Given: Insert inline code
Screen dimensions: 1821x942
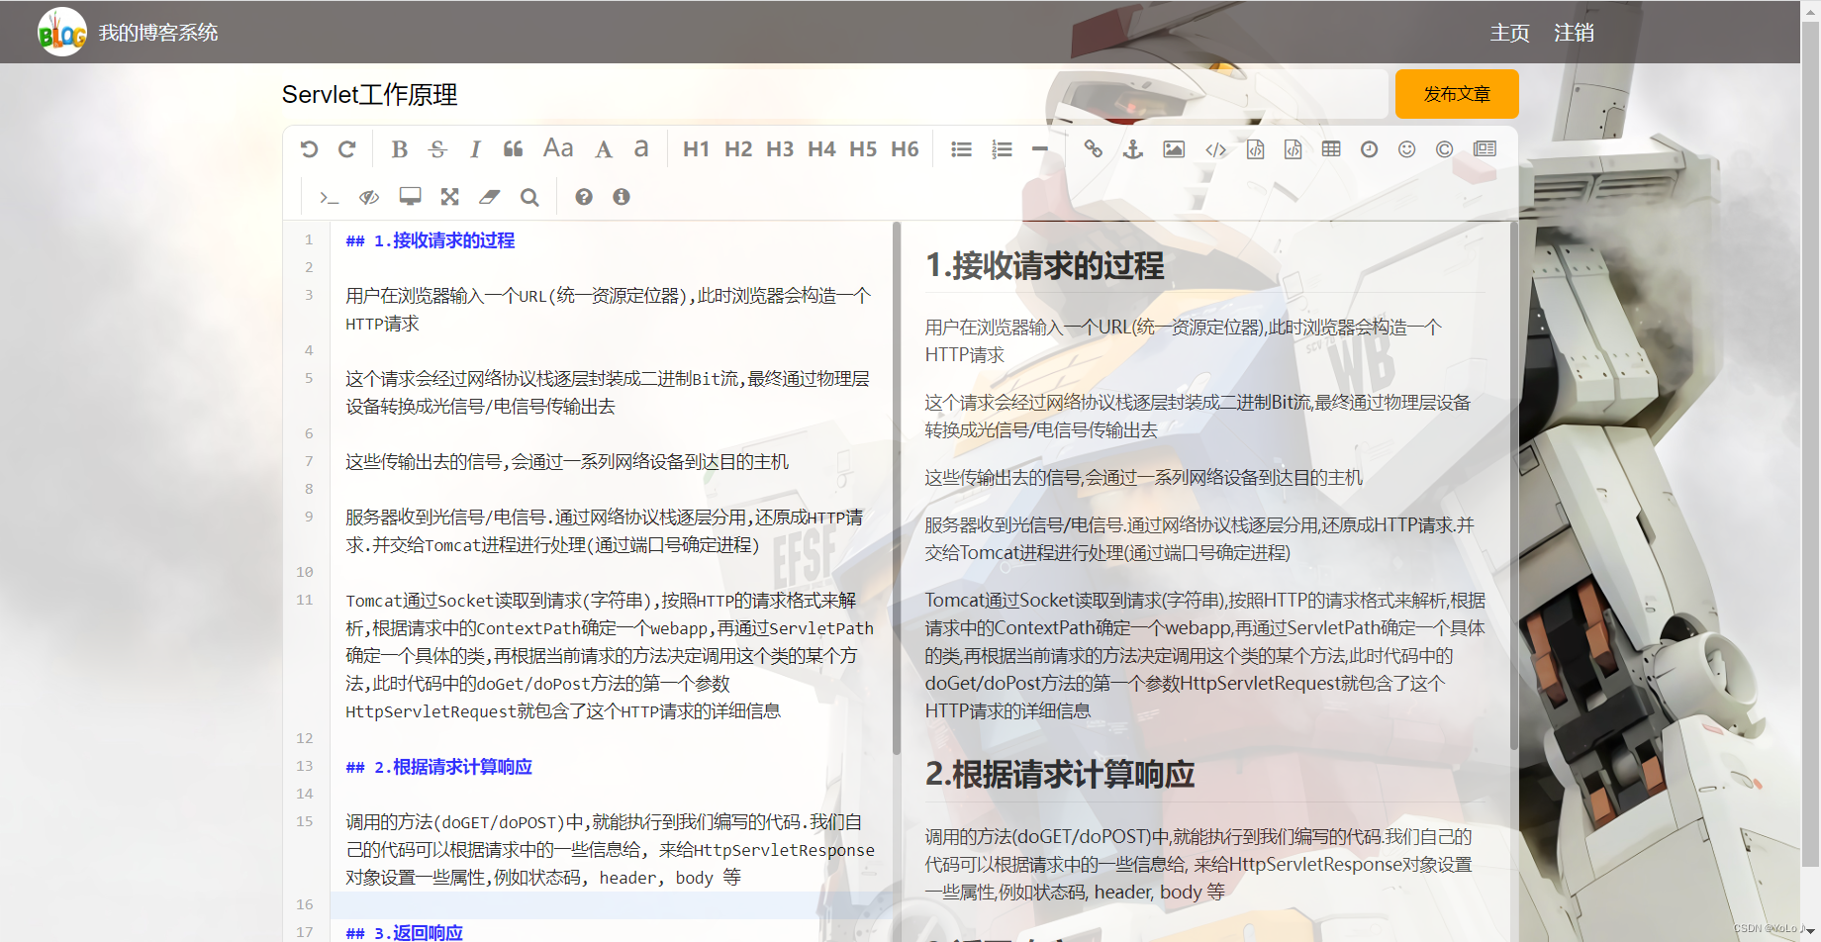Looking at the screenshot, I should coord(1215,148).
